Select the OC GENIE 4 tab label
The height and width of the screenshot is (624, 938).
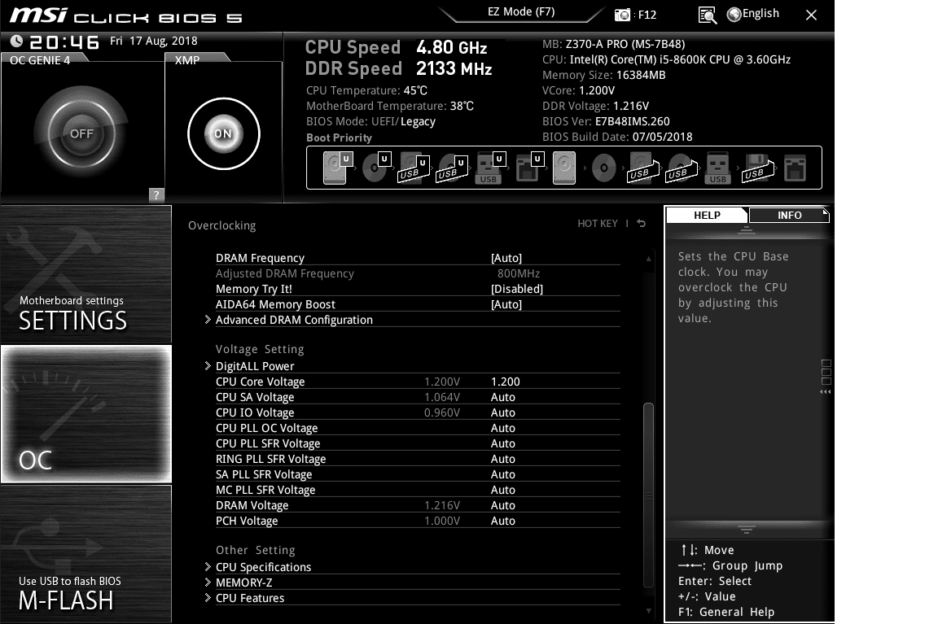[x=40, y=60]
